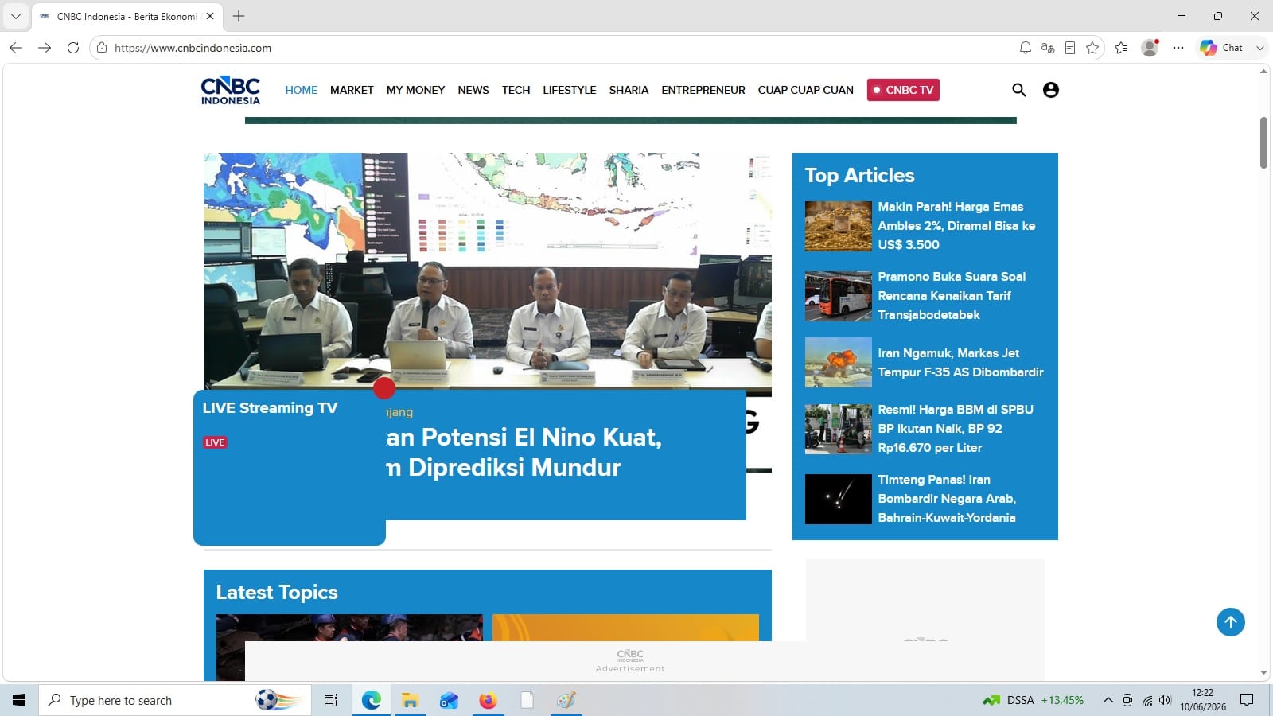Open the El Nino headline article
The width and height of the screenshot is (1273, 716).
(x=524, y=452)
